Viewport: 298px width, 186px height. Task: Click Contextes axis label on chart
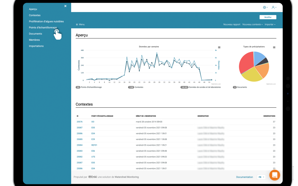click(x=79, y=65)
